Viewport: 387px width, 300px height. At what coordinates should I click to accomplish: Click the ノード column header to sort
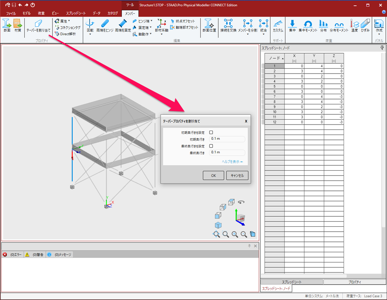click(x=274, y=58)
